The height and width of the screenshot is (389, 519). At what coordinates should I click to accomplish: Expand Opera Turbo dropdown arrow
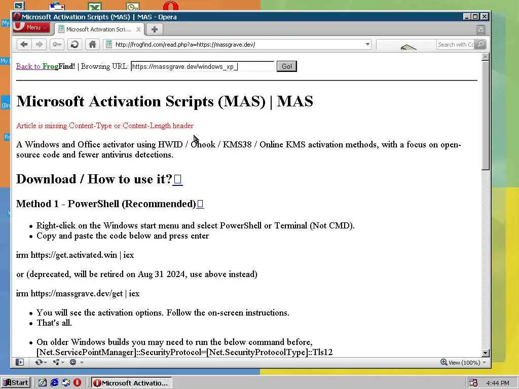pos(82,363)
